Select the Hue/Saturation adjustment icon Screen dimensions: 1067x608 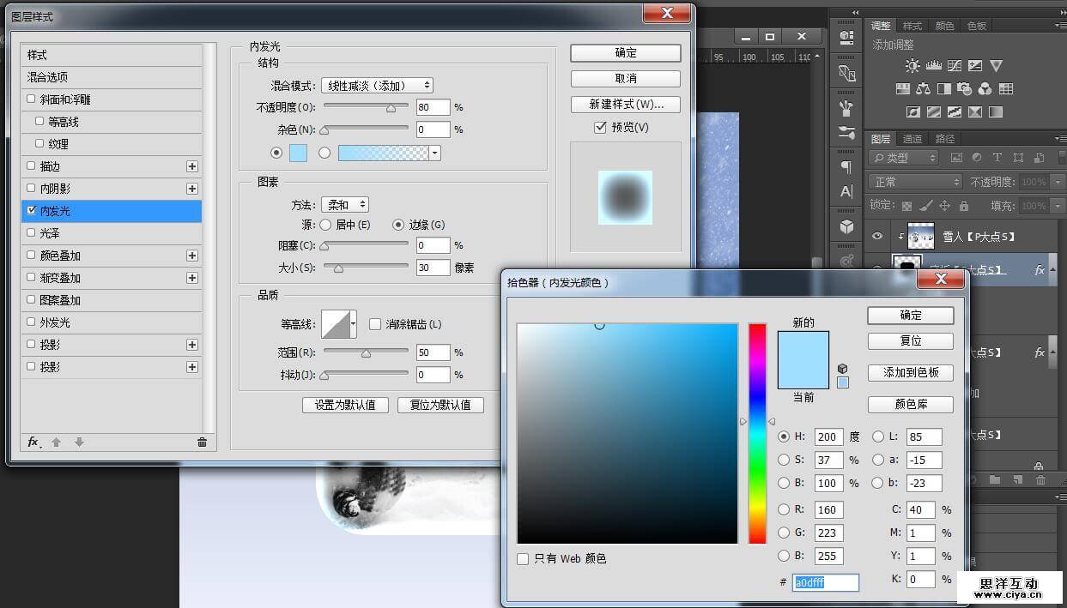tap(904, 87)
